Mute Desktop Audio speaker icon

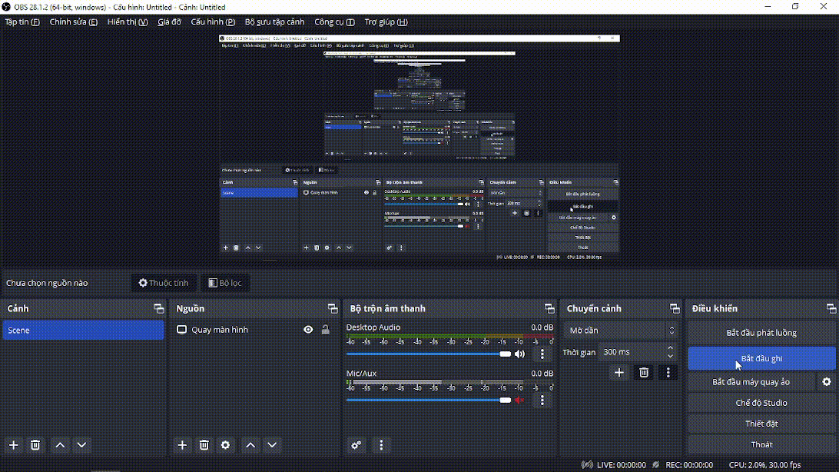(x=520, y=354)
